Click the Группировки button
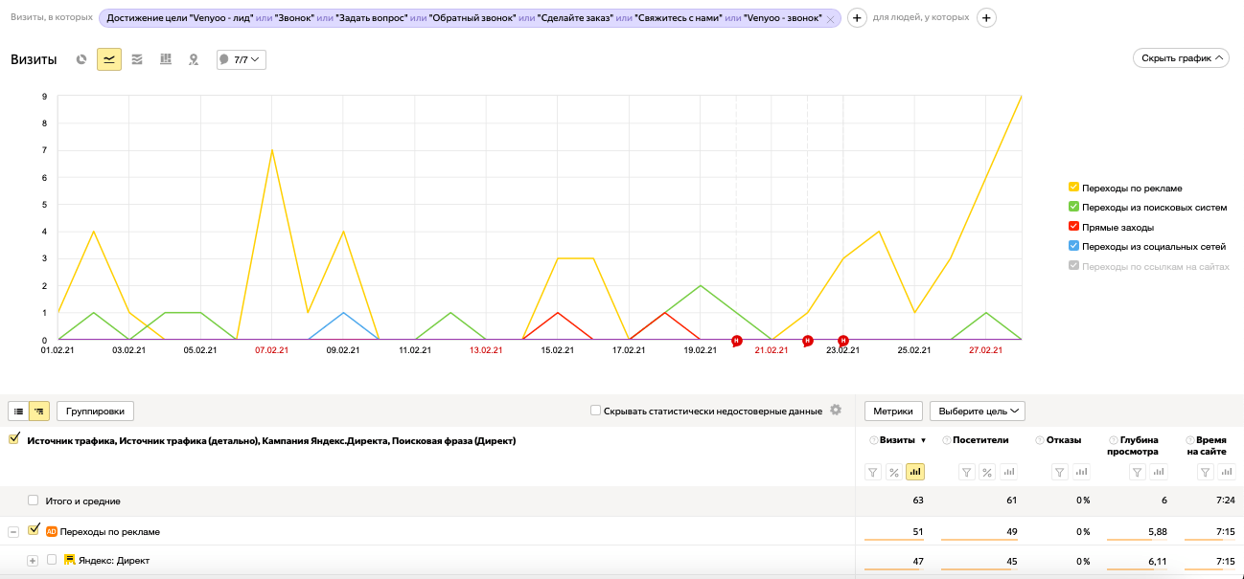The image size is (1244, 579). 96,411
